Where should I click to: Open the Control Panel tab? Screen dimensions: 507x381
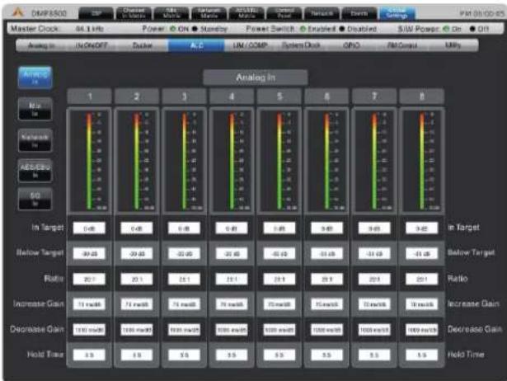pyautogui.click(x=284, y=13)
